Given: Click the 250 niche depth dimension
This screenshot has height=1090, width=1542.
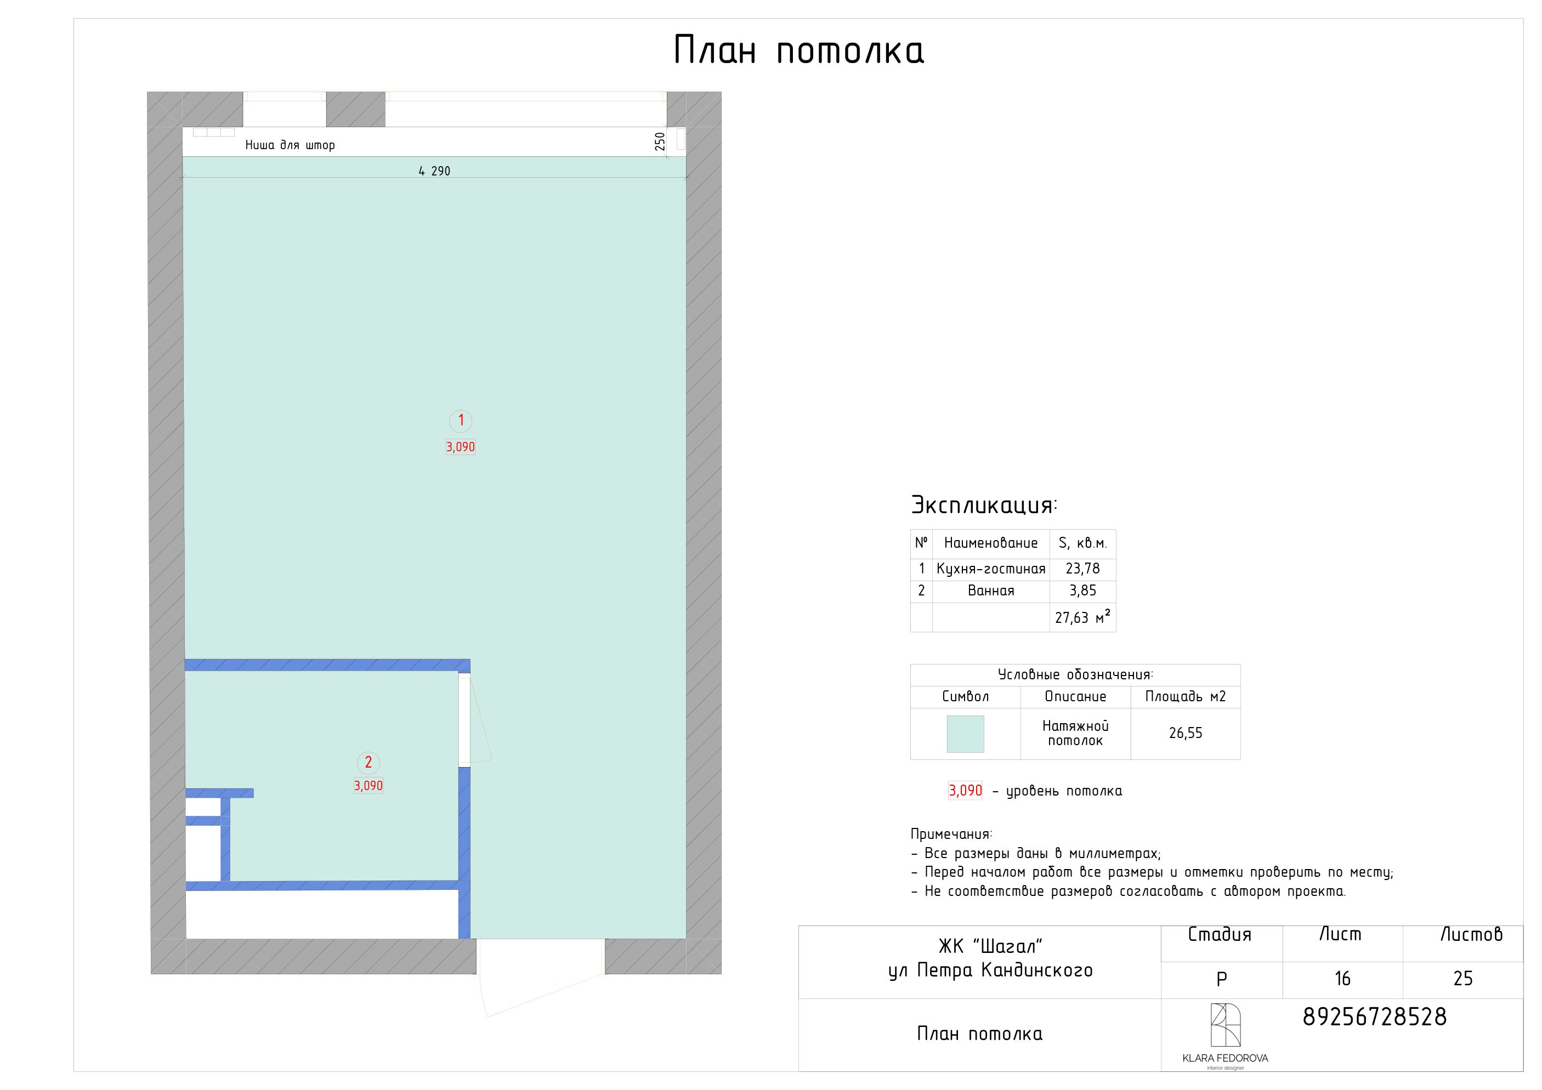Looking at the screenshot, I should pyautogui.click(x=660, y=141).
